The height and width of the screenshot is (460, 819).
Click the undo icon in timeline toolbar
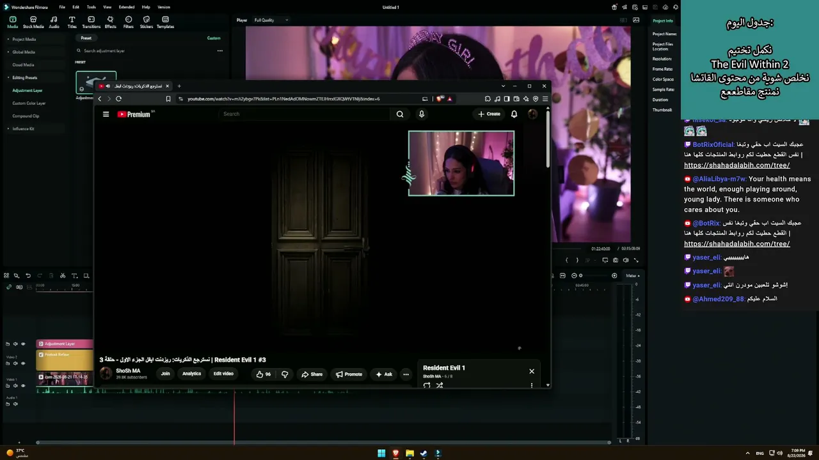(x=28, y=276)
